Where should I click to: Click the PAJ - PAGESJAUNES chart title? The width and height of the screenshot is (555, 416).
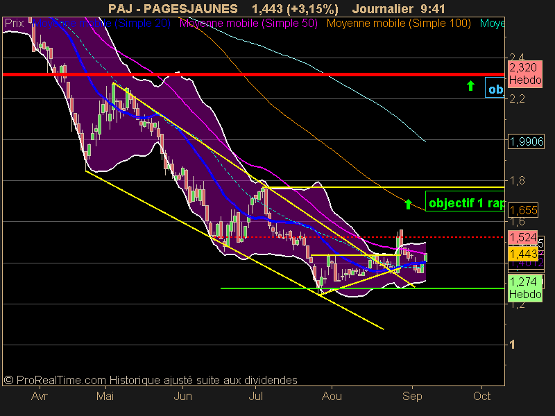[173, 8]
